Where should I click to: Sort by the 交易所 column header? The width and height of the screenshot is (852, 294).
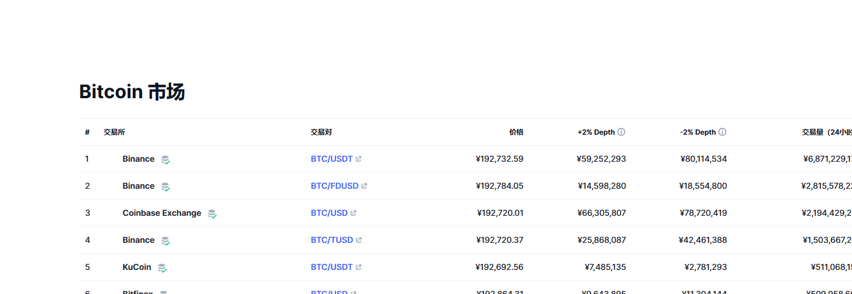point(114,132)
